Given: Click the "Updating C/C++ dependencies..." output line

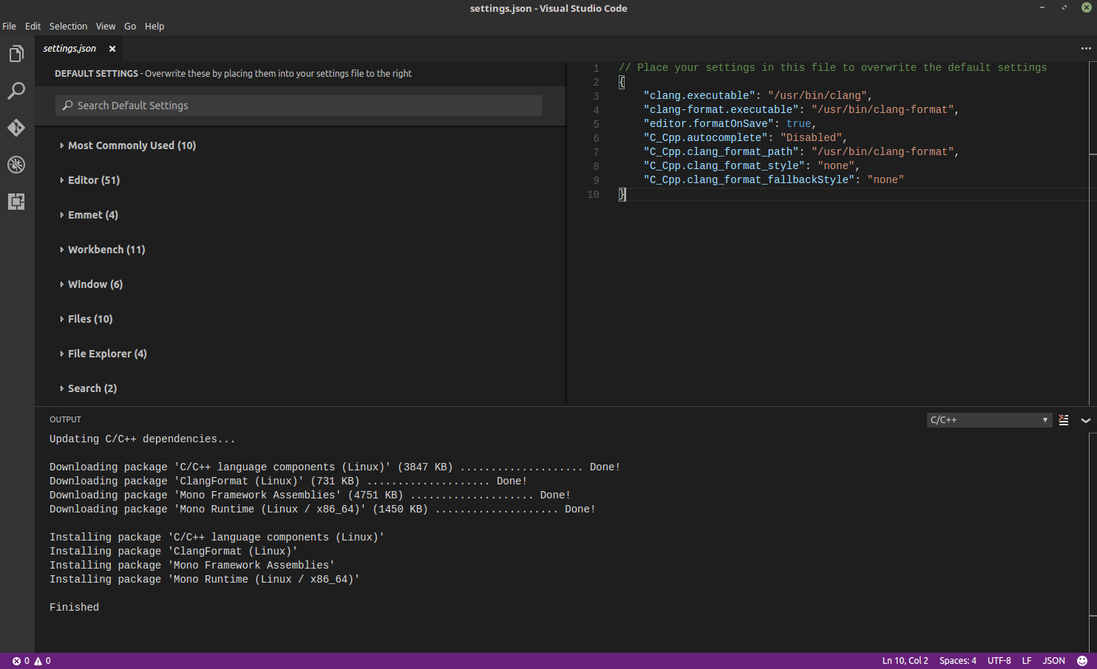Looking at the screenshot, I should 142,439.
